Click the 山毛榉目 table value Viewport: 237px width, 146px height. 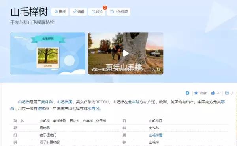tap(155, 121)
